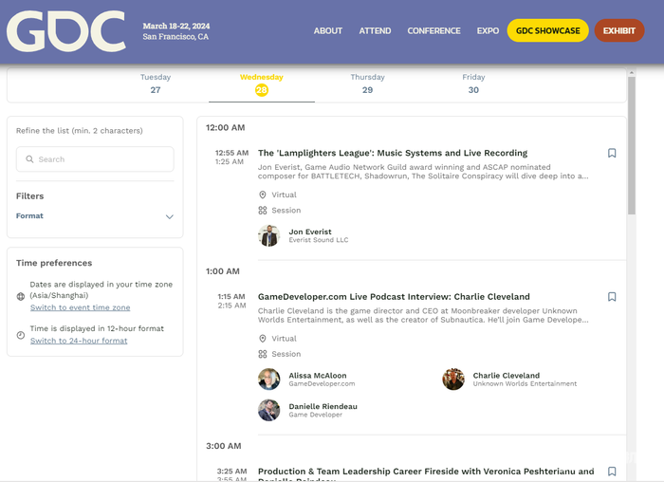This screenshot has height=482, width=664.
Task: Click the March 18-22, 2024 date text
Action: 176,26
